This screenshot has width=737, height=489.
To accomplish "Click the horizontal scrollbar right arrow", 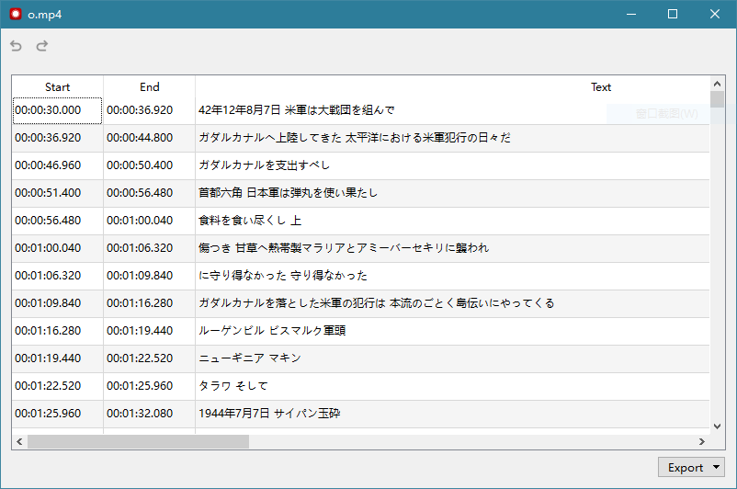I will [702, 442].
